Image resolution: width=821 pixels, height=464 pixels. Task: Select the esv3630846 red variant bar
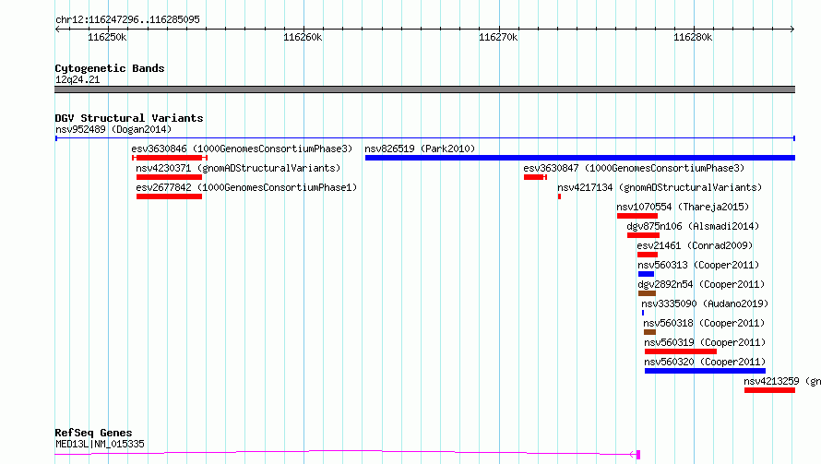[170, 158]
